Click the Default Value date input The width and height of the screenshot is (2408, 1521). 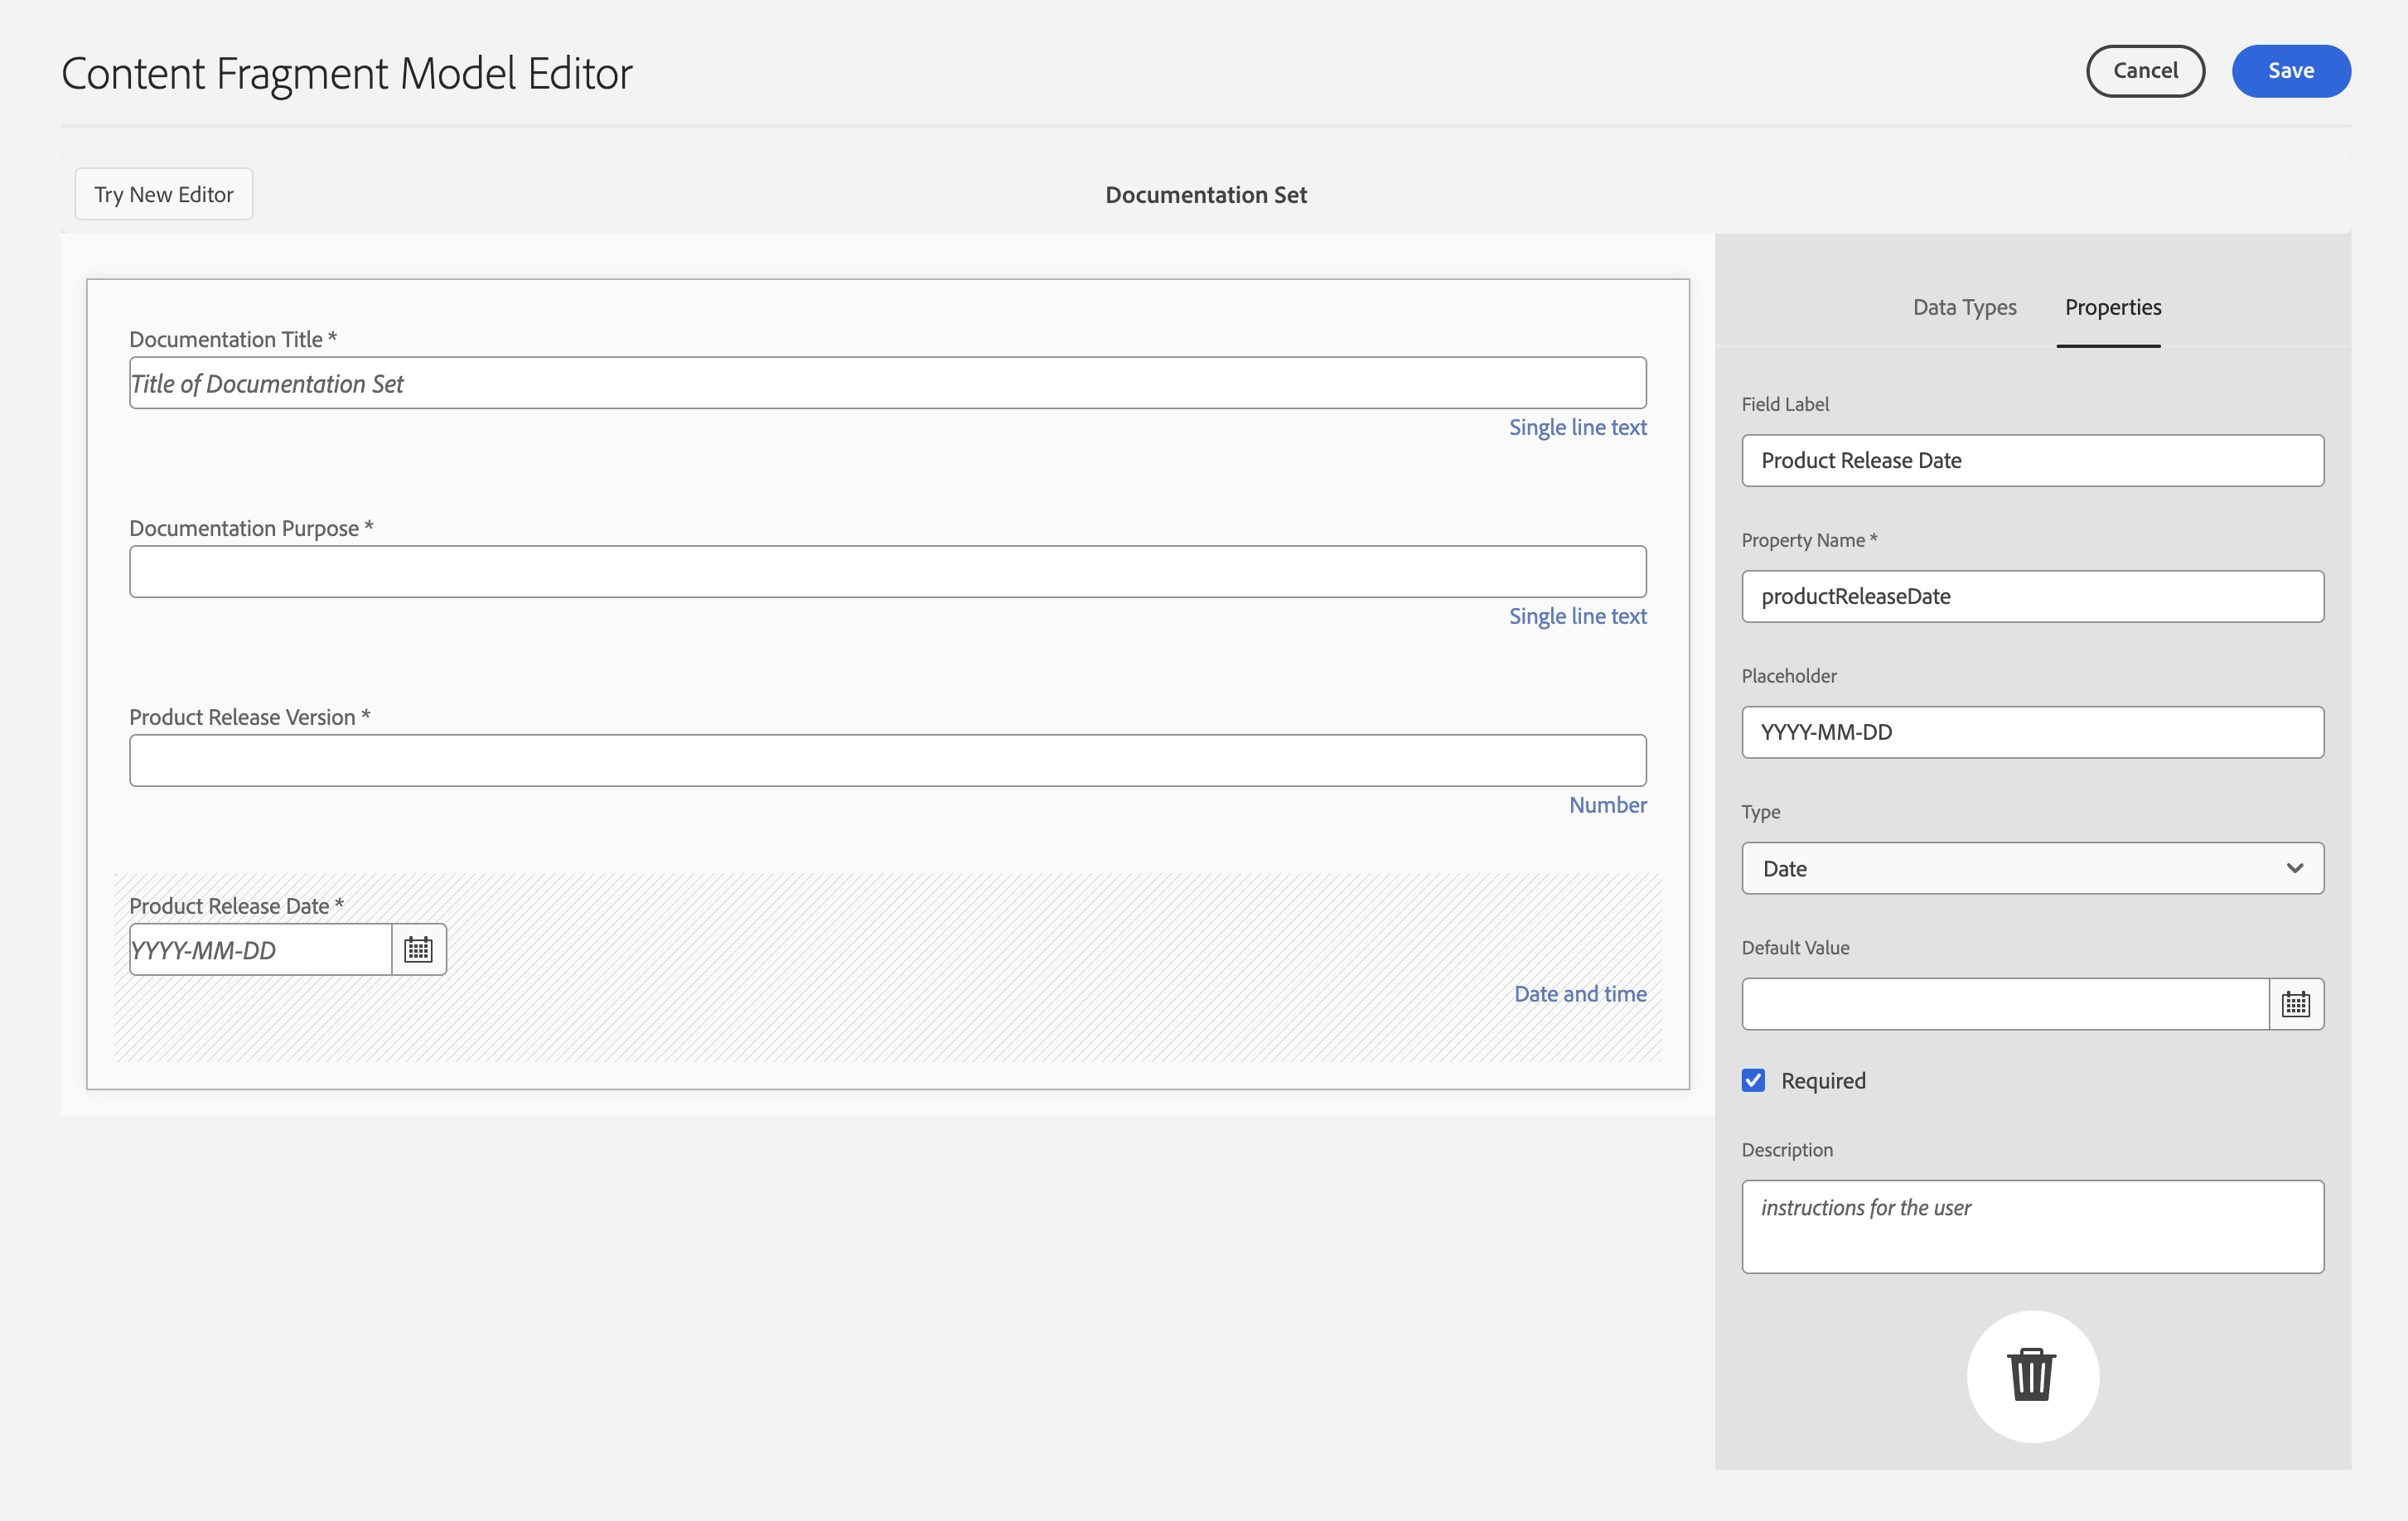pyautogui.click(x=2004, y=1003)
